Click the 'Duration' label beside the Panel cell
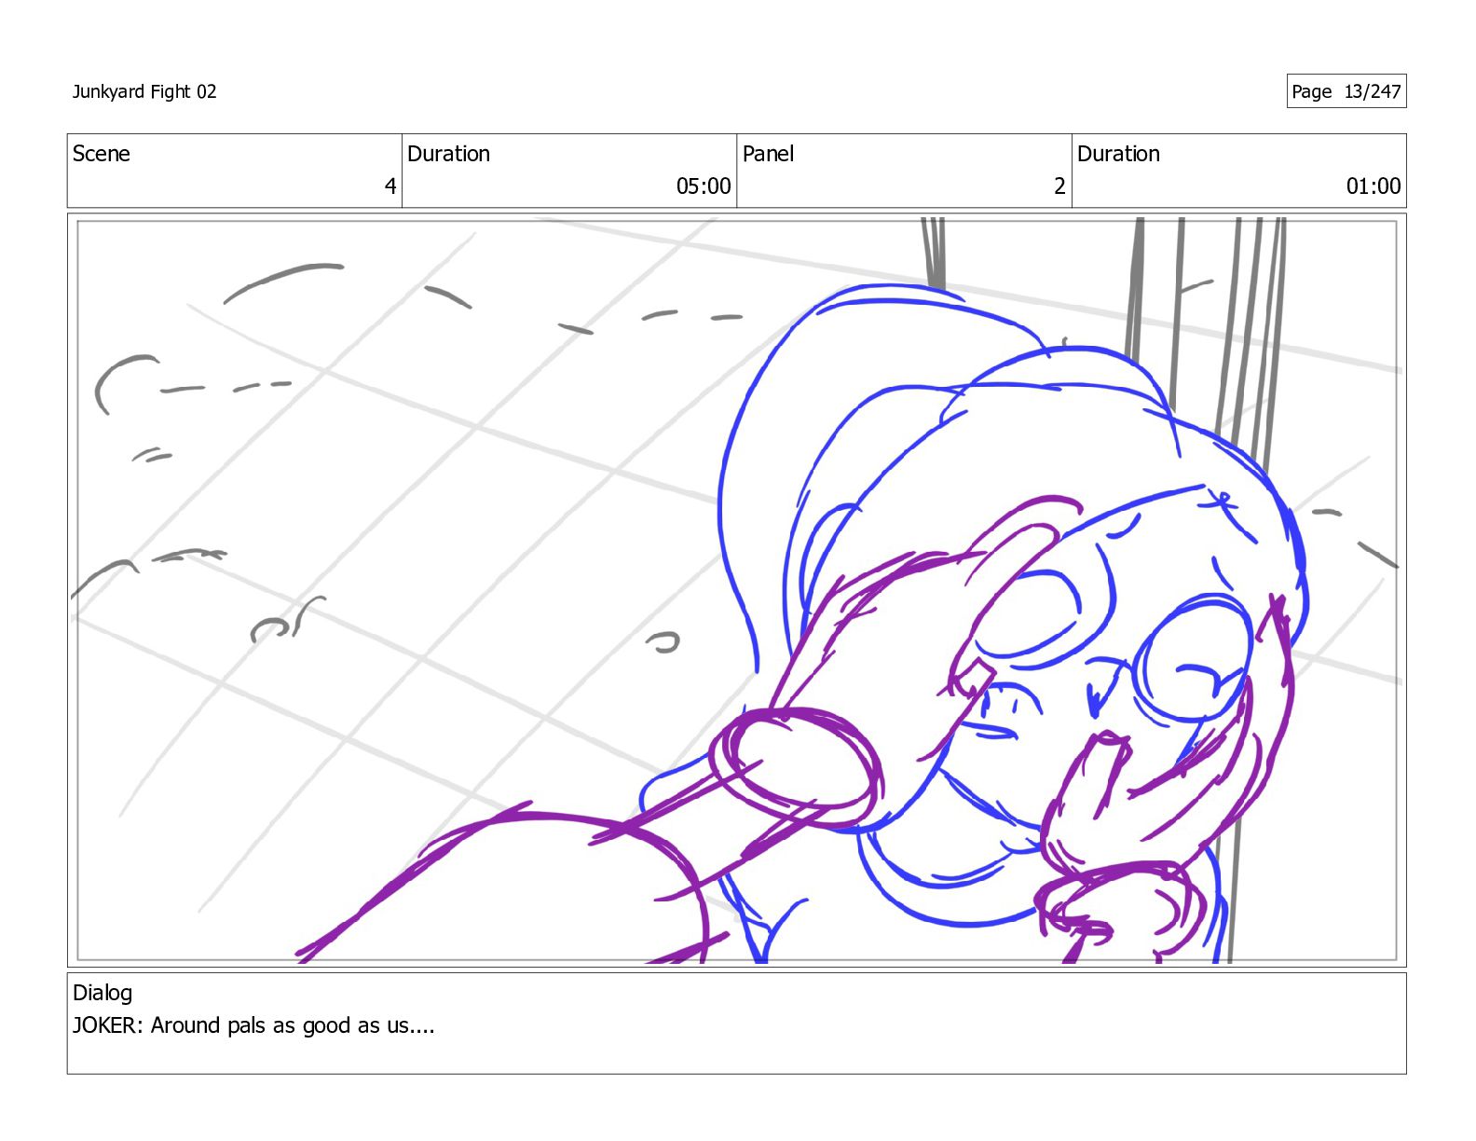This screenshot has height=1141, width=1476. pos(1118,154)
